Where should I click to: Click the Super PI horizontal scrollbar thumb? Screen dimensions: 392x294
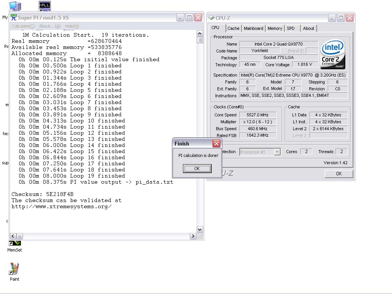point(20,236)
